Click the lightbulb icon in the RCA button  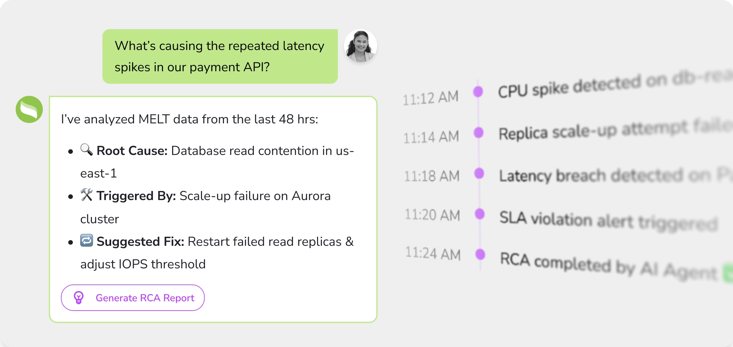tap(79, 297)
